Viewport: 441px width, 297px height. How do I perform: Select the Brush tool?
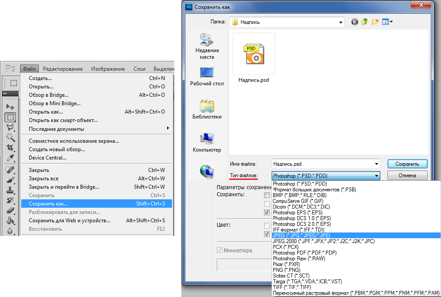(x=11, y=180)
